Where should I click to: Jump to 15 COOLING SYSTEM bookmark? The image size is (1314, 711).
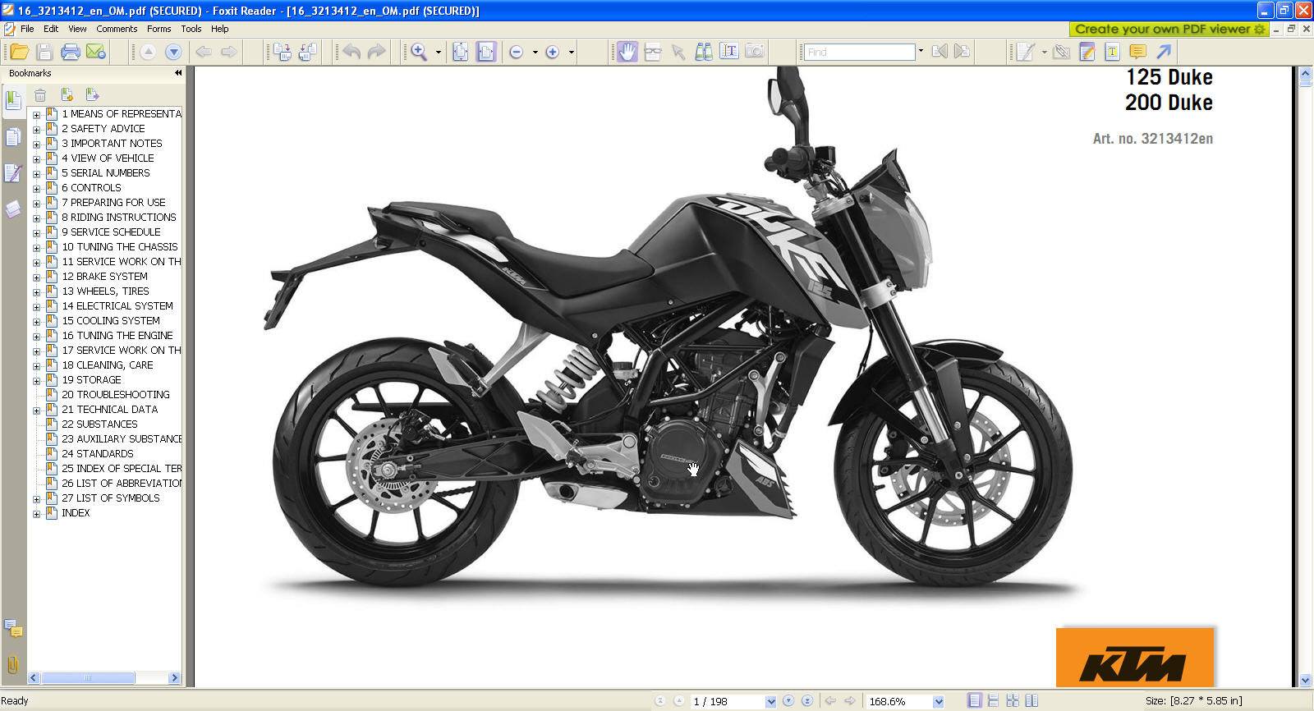click(x=111, y=321)
